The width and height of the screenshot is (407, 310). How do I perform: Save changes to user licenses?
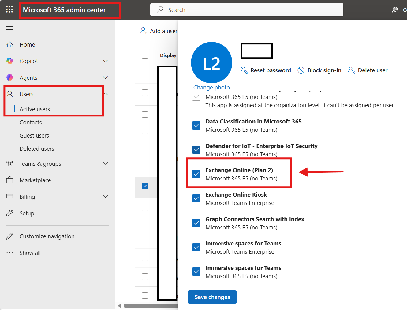click(212, 297)
